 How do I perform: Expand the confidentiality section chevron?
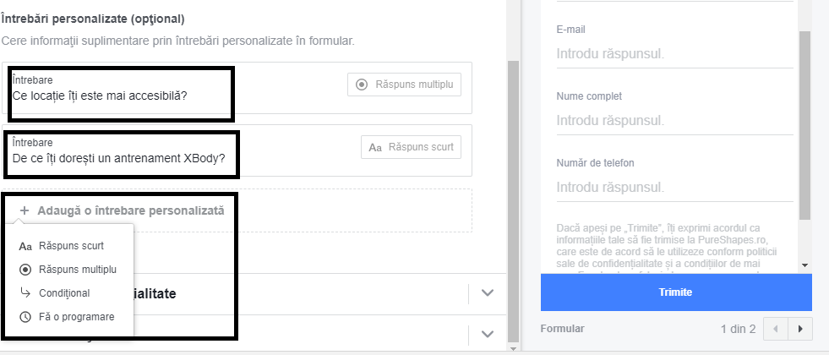coord(487,293)
